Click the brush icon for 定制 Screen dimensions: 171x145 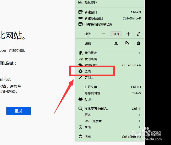click(80, 78)
